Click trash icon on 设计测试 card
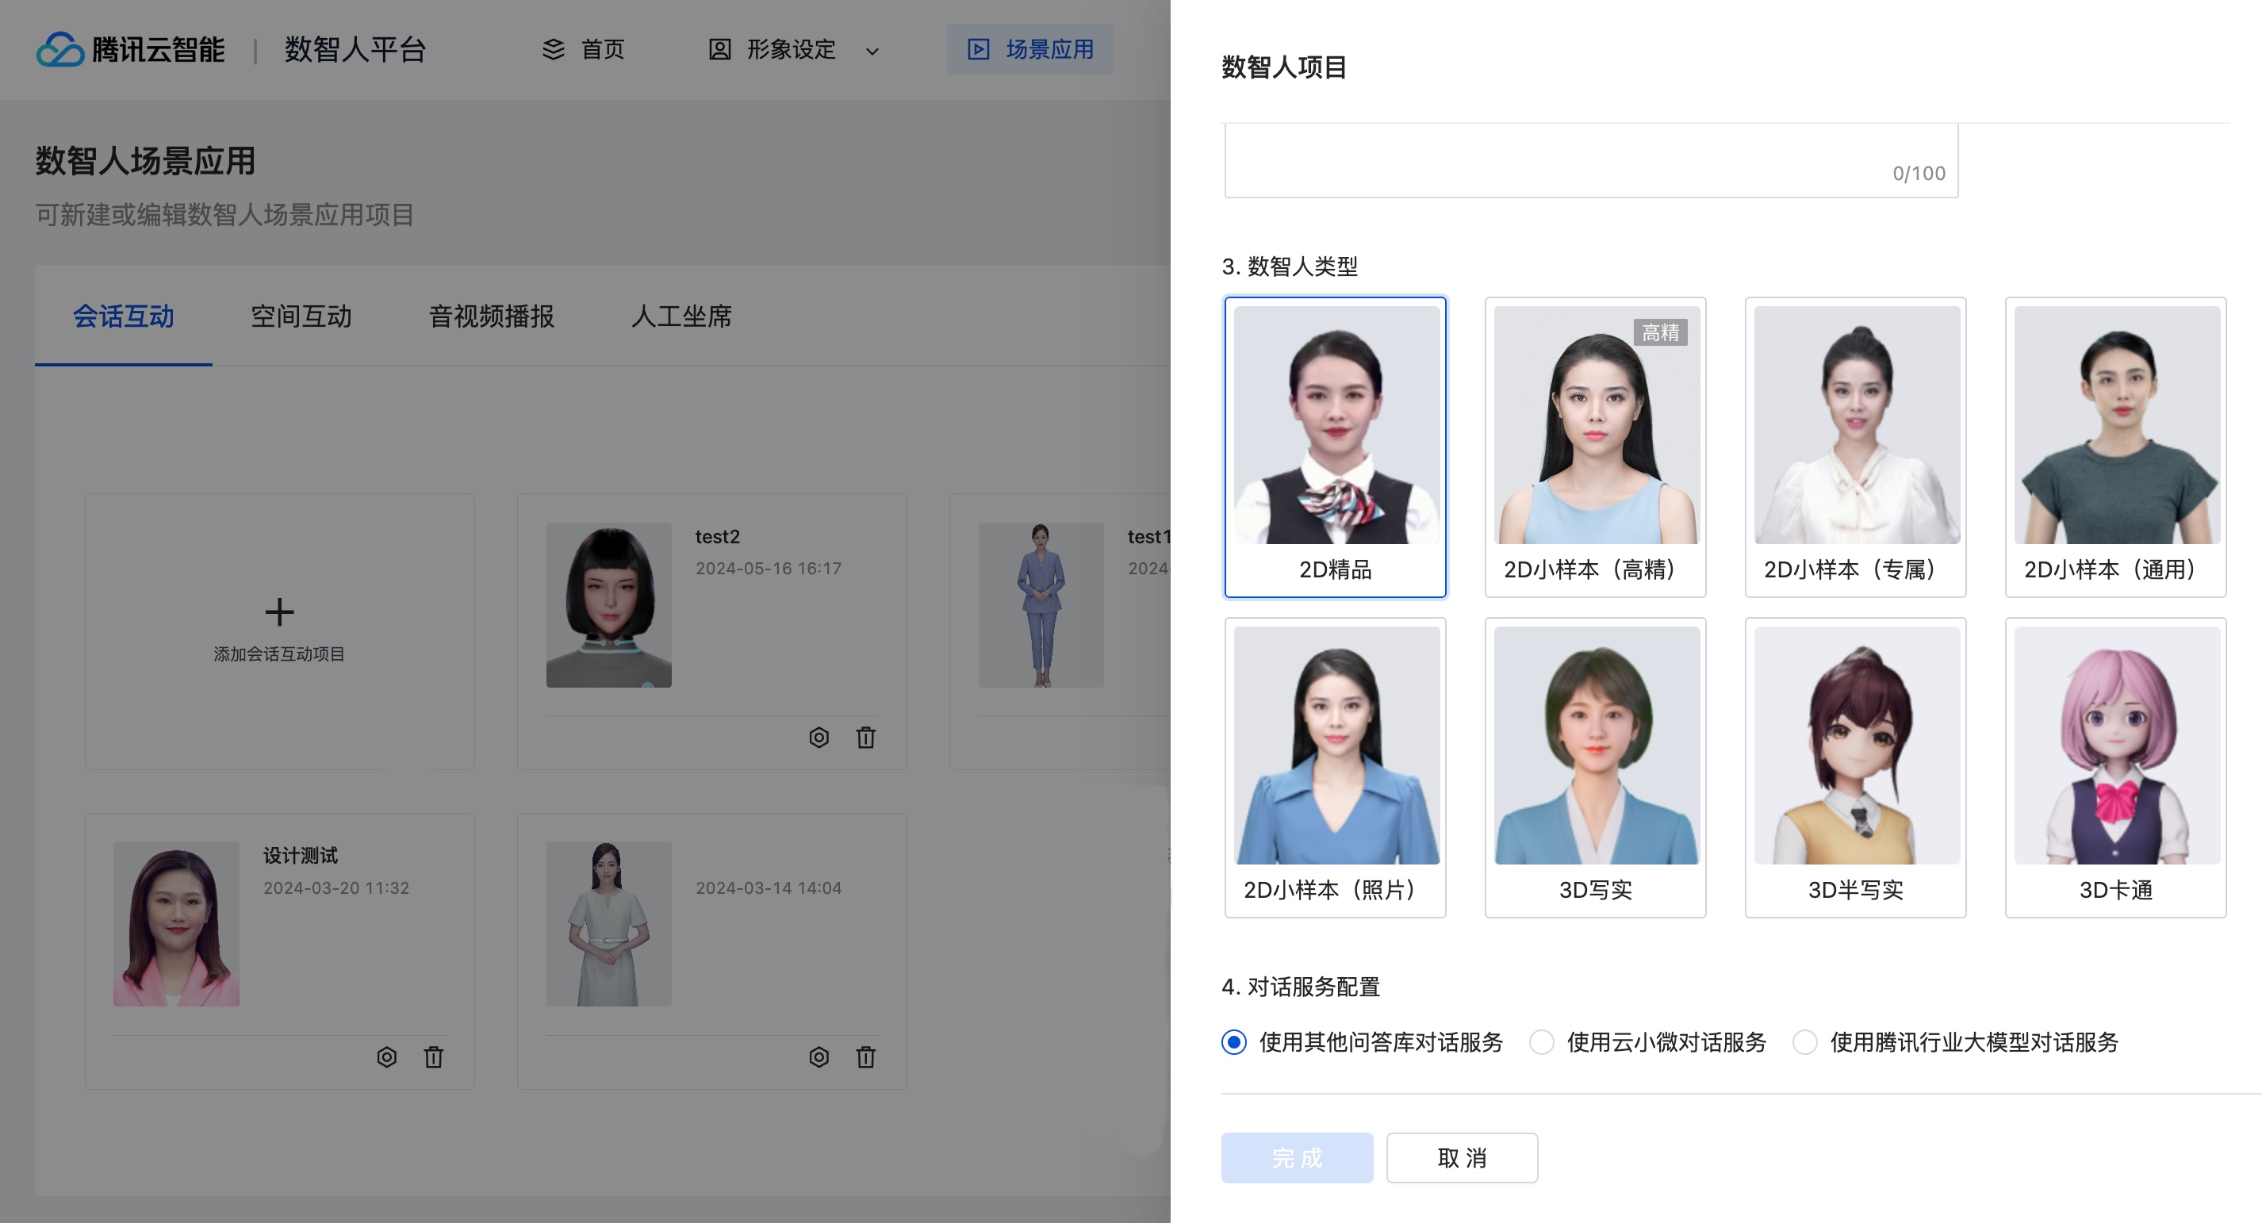 pyautogui.click(x=433, y=1057)
